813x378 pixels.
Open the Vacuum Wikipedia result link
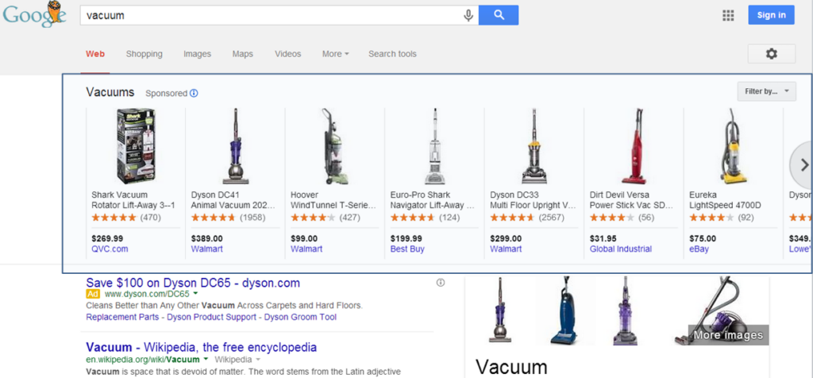(201, 347)
